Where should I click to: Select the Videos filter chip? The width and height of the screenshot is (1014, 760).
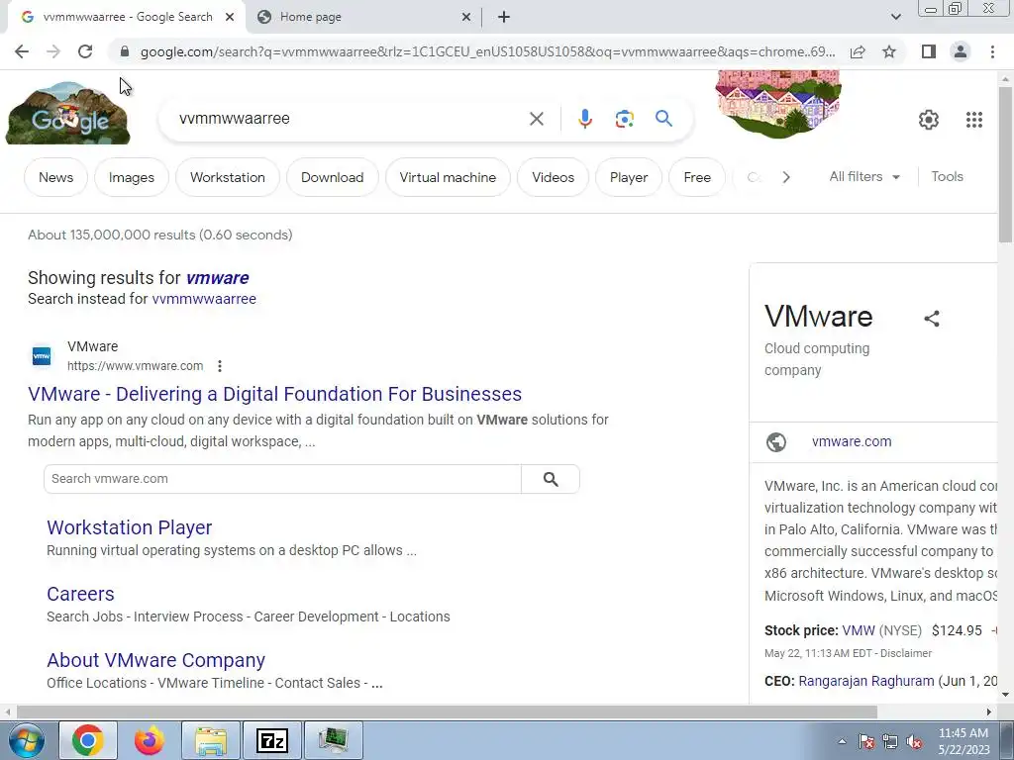click(x=553, y=177)
